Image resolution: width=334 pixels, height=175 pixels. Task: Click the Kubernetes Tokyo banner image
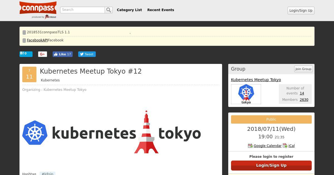point(112,132)
